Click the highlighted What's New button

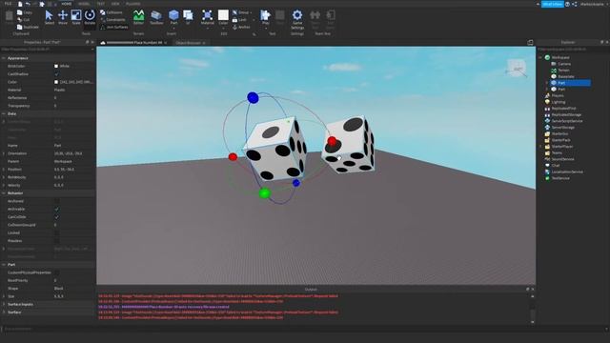pyautogui.click(x=553, y=4)
